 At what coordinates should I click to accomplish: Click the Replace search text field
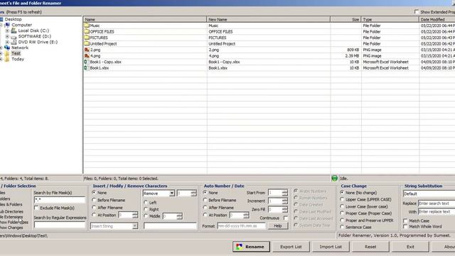[x=437, y=203]
